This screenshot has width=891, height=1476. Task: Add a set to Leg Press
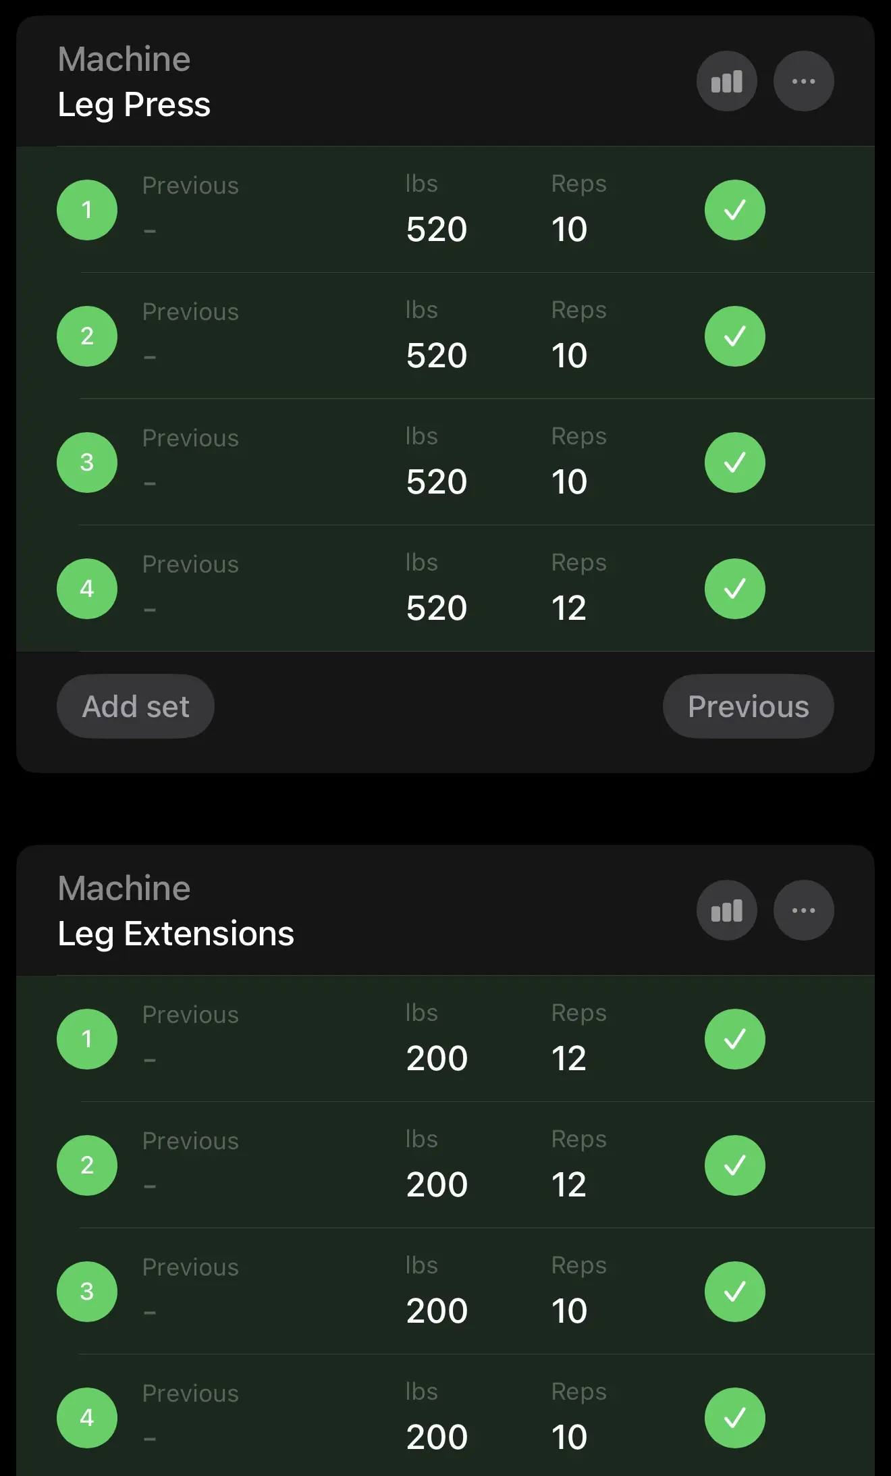pyautogui.click(x=136, y=706)
